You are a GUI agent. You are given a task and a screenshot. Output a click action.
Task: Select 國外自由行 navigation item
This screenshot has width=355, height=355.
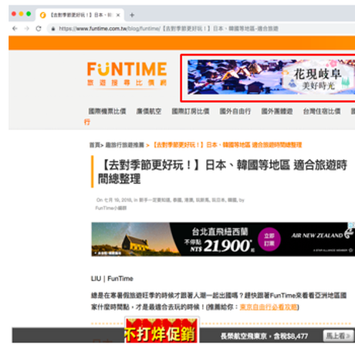(x=235, y=111)
